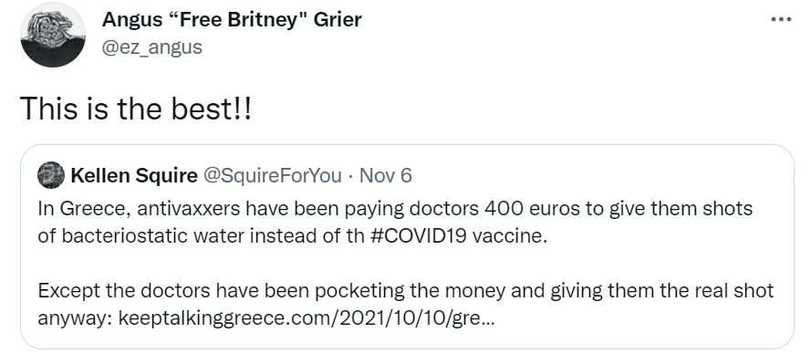Image resolution: width=811 pixels, height=364 pixels.
Task: Open the @ez_angus handle
Action: 152,47
